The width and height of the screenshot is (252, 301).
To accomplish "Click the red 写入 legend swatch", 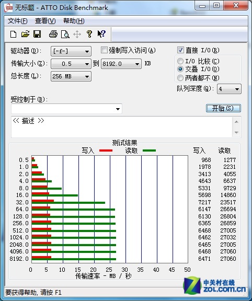I will click(x=106, y=150).
